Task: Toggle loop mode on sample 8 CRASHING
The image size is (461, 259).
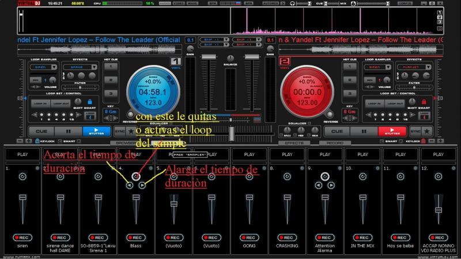Action: click(287, 176)
